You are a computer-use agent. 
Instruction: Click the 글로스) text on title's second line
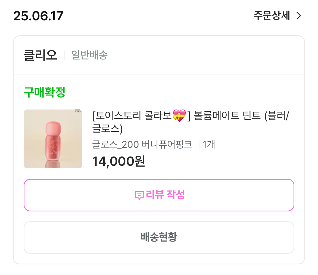(x=108, y=129)
